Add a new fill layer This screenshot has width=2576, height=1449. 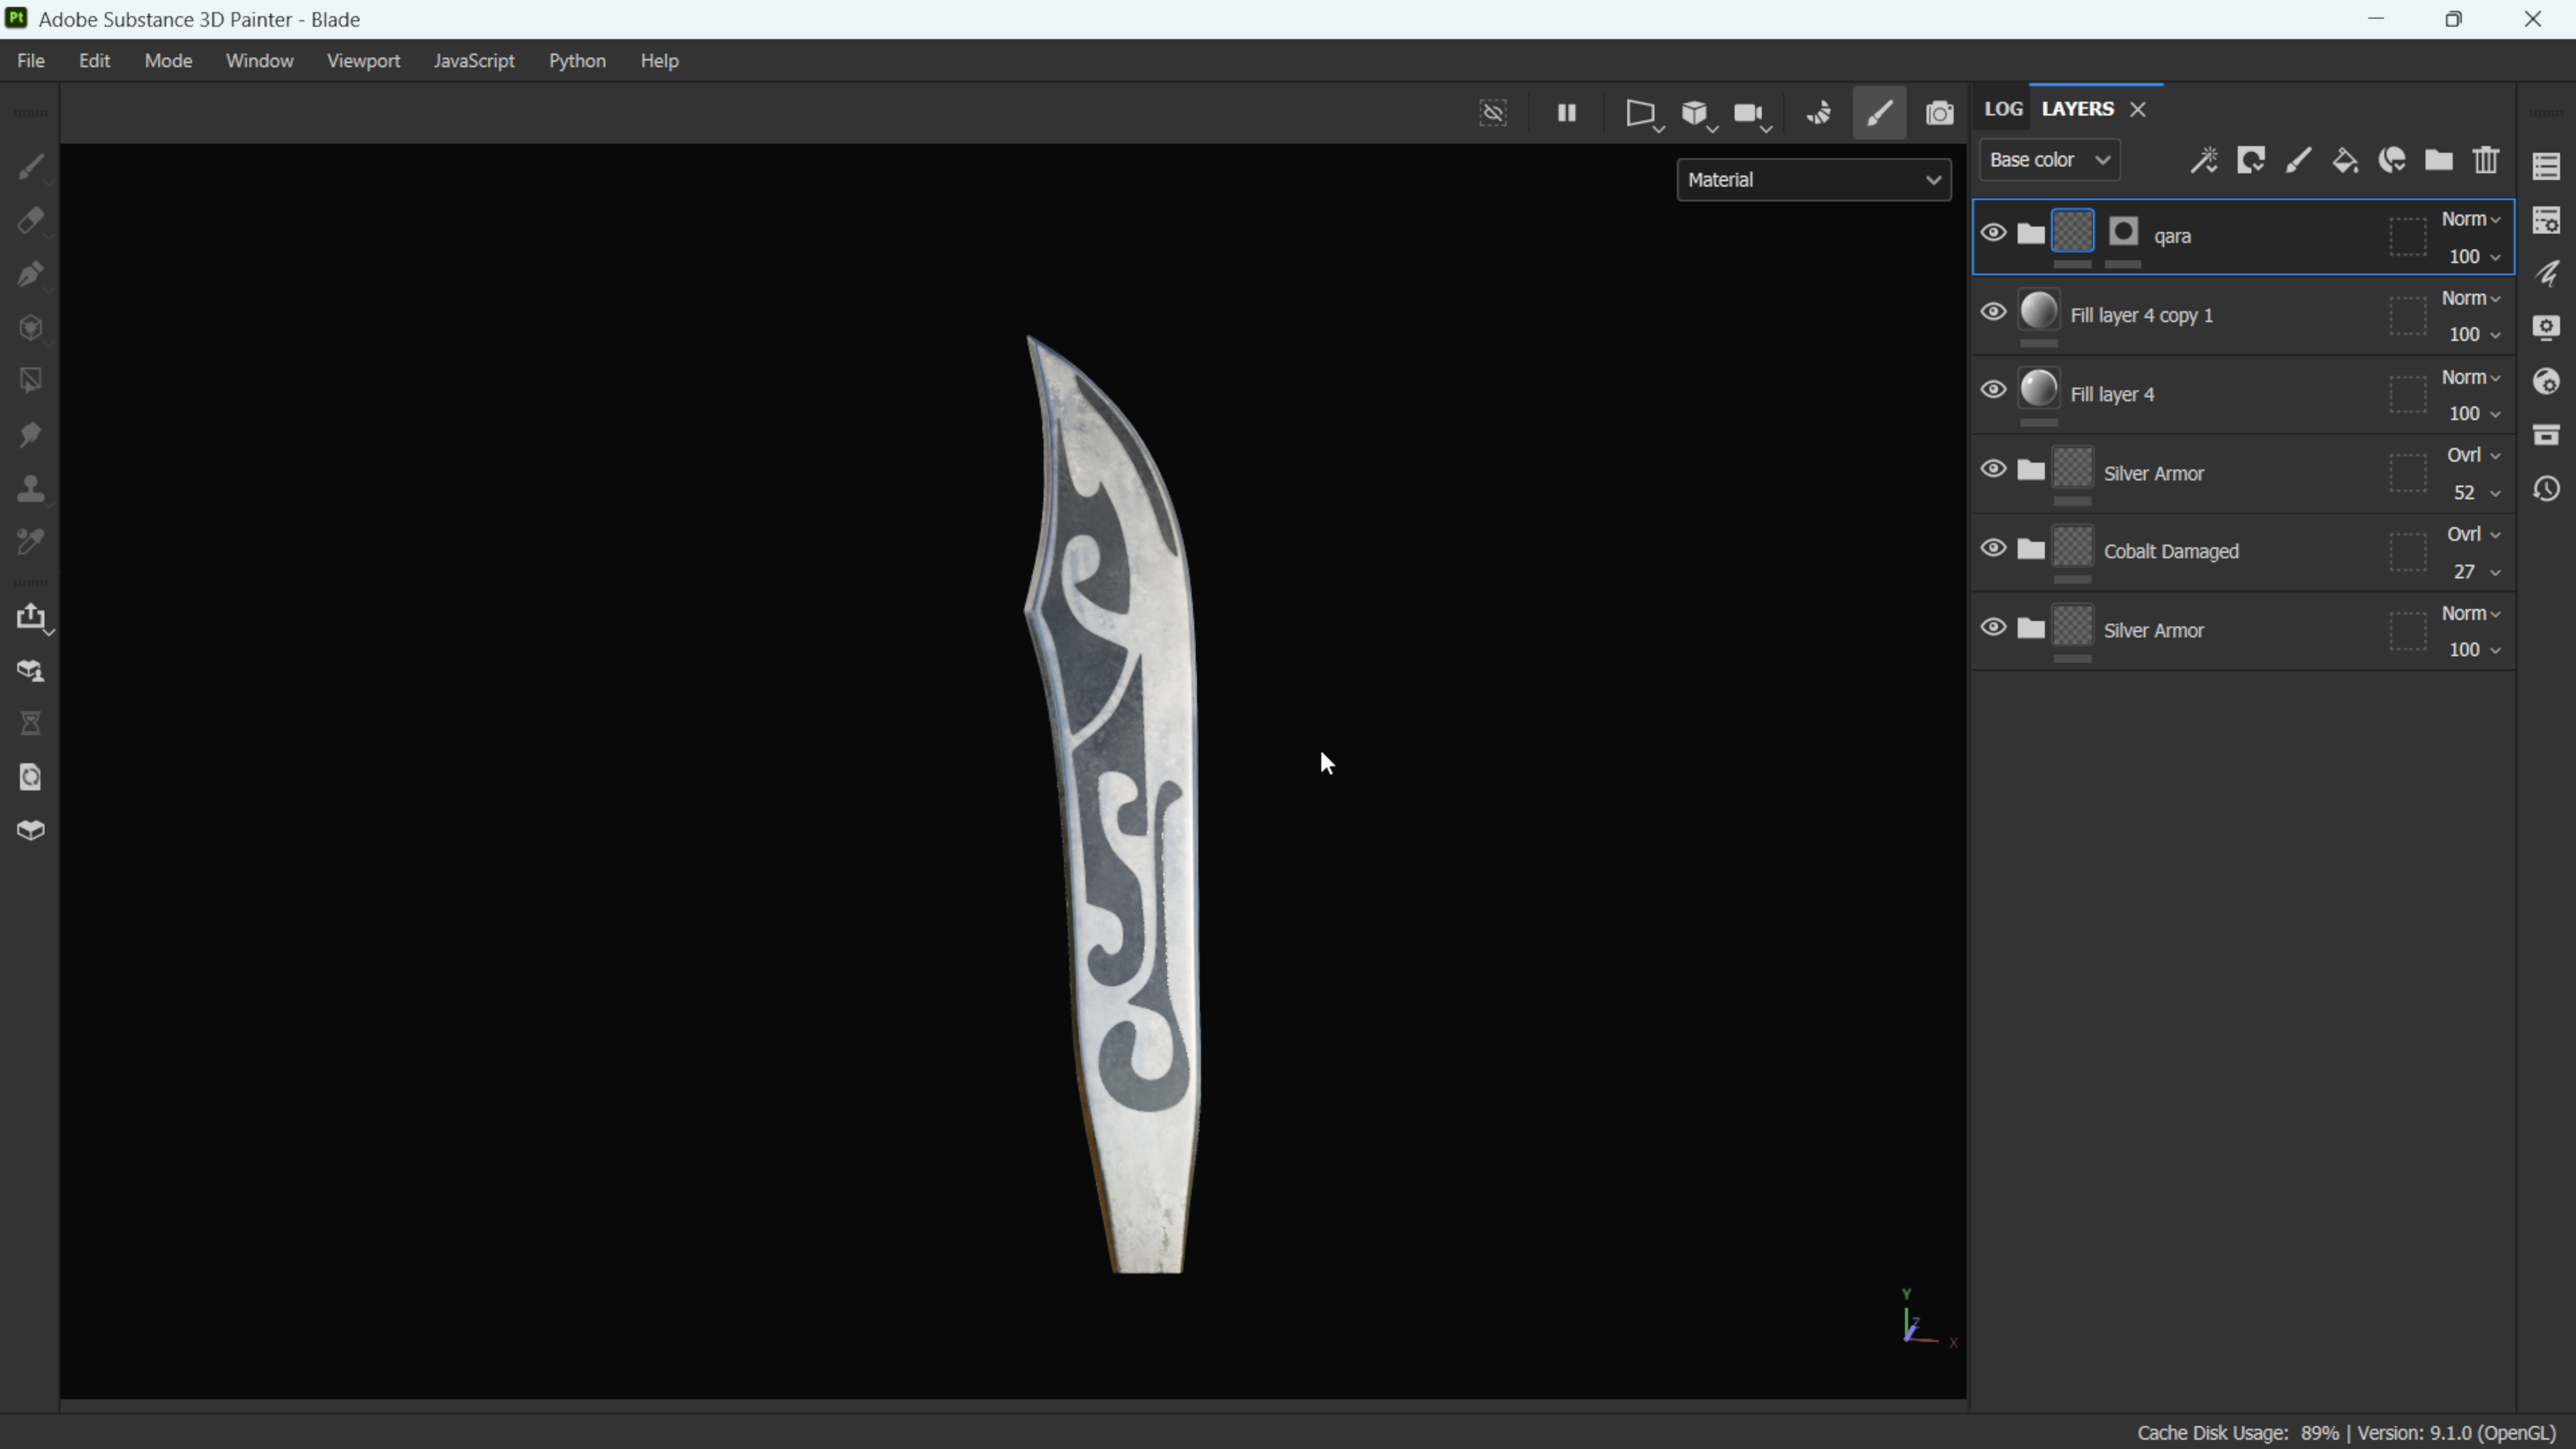click(x=2345, y=160)
